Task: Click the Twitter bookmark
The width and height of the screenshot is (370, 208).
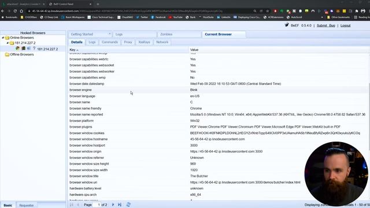Action: (x=142, y=17)
